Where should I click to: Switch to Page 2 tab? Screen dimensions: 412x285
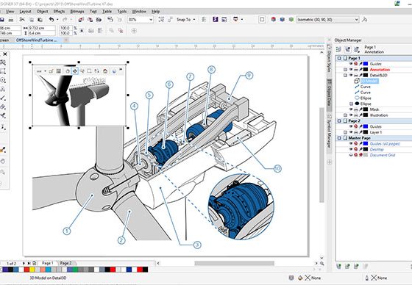pyautogui.click(x=65, y=263)
